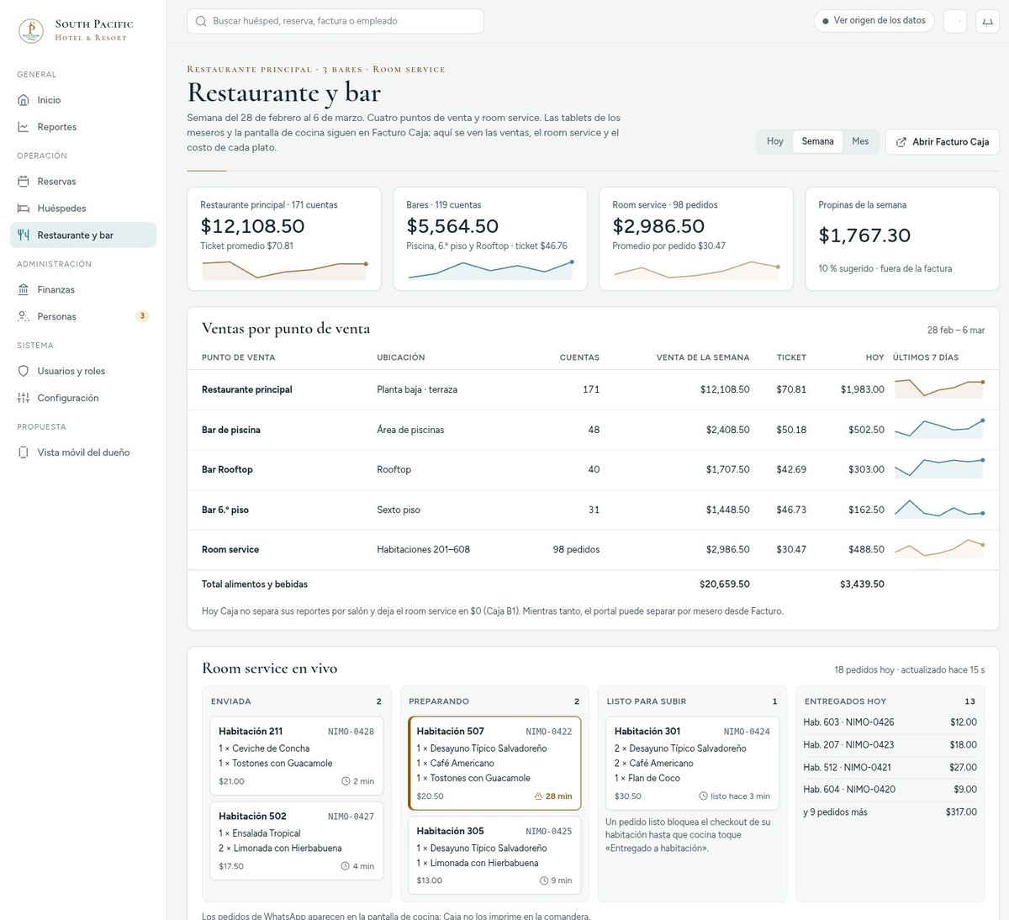Click the Inicio home icon in sidebar
Viewport: 1009px width, 920px height.
[24, 100]
